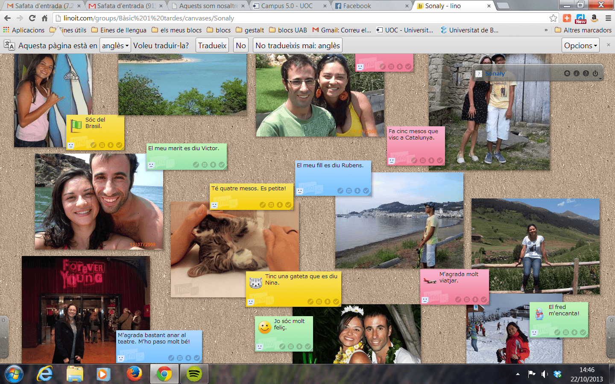Click the power logout icon in Sonaly panel
This screenshot has height=384, width=615.
pyautogui.click(x=595, y=73)
